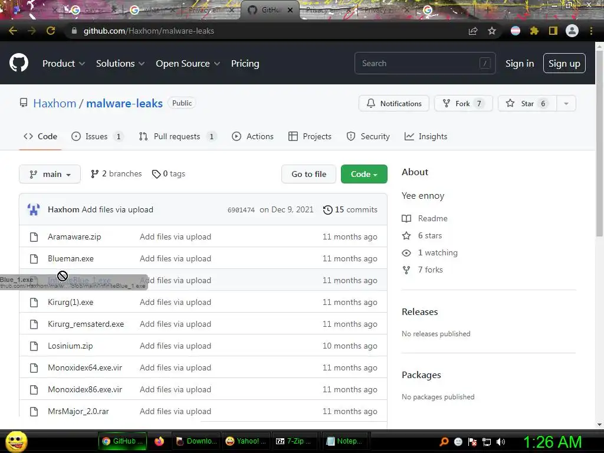Viewport: 604px width, 453px height.
Task: Click the network tray icon
Action: click(x=487, y=442)
